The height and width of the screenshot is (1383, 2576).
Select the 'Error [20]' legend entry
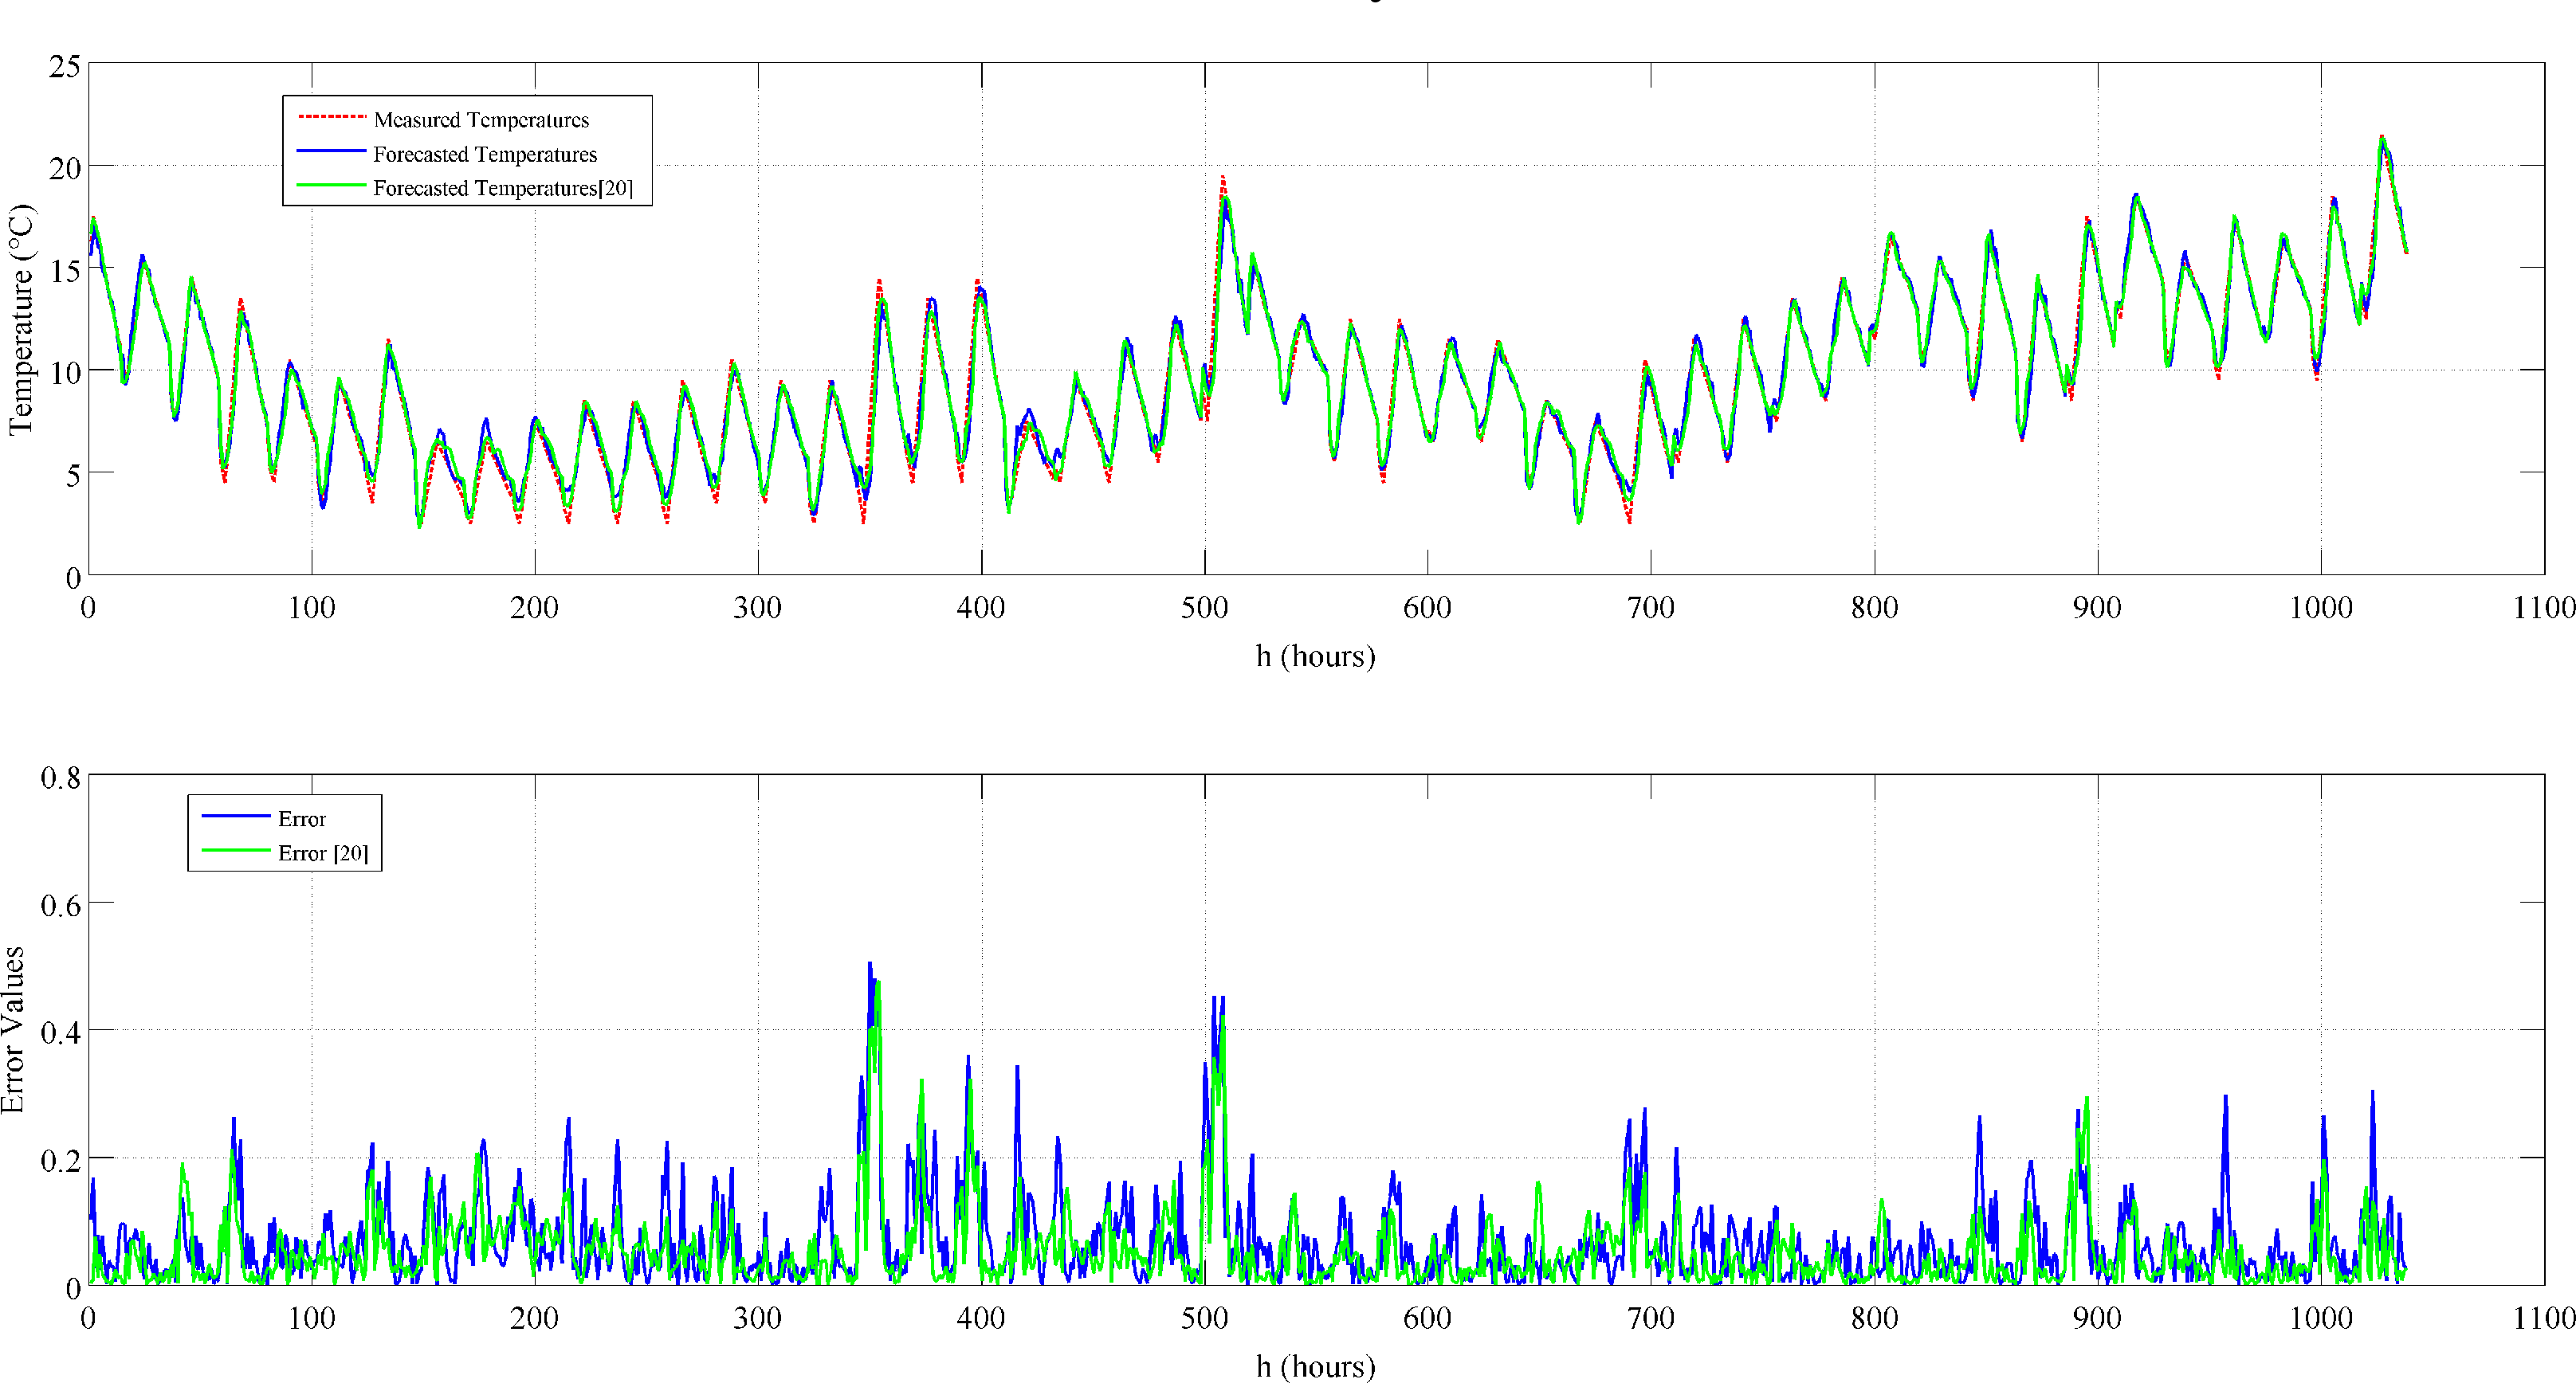click(323, 852)
